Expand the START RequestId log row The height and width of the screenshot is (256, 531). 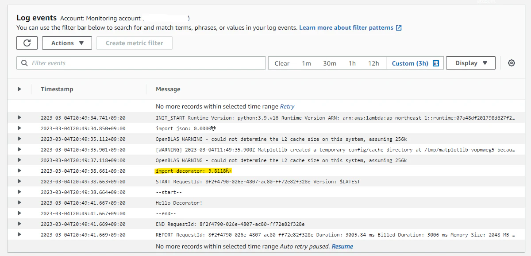pyautogui.click(x=19, y=181)
